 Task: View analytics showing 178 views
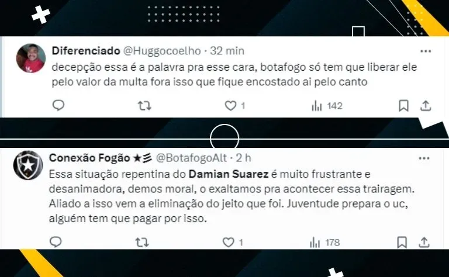point(324,243)
